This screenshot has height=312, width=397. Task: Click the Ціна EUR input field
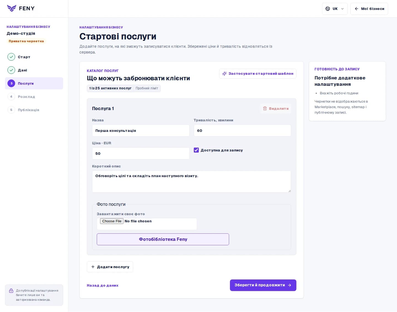click(x=141, y=153)
